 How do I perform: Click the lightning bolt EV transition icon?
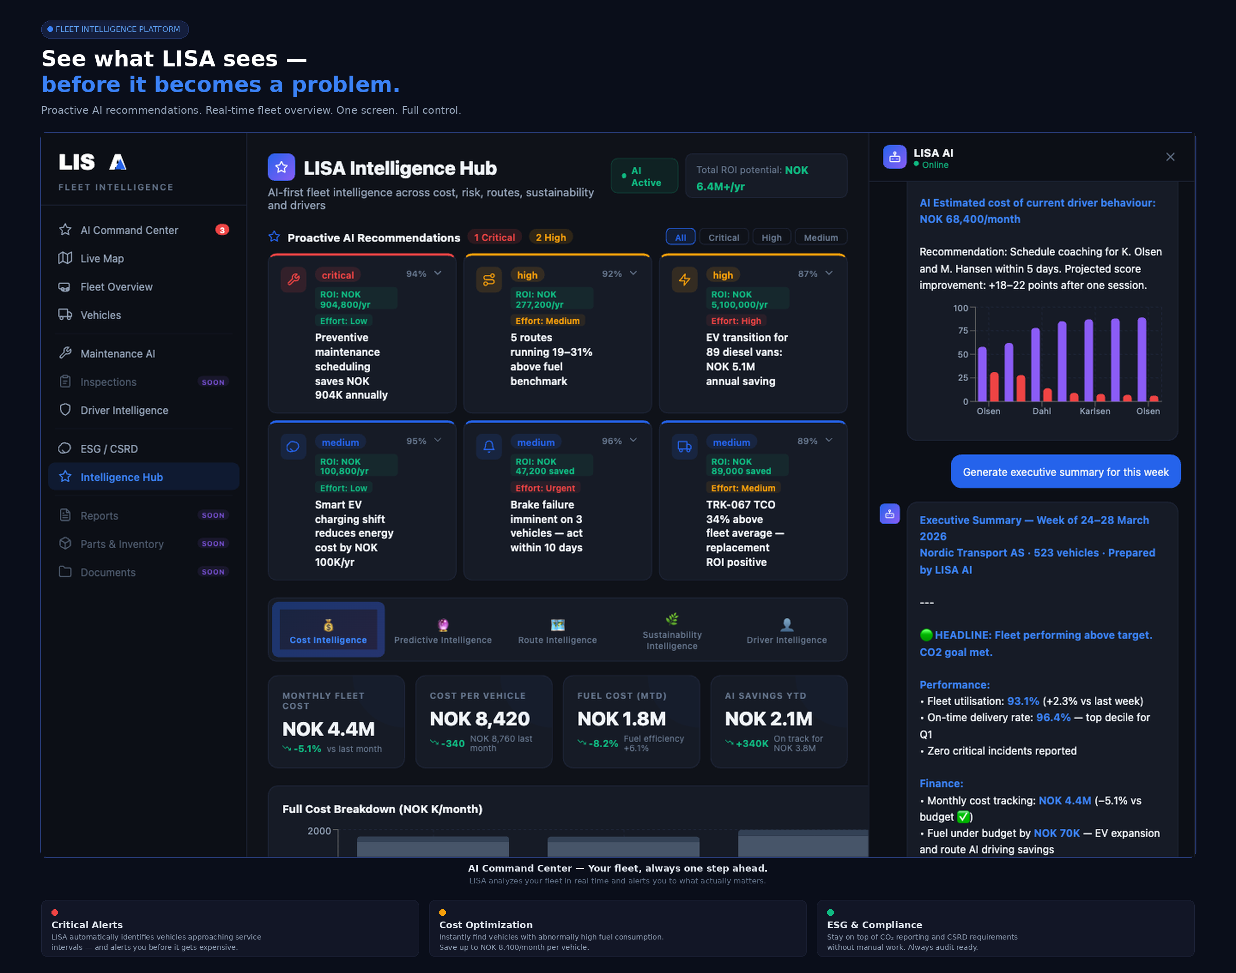click(x=684, y=279)
